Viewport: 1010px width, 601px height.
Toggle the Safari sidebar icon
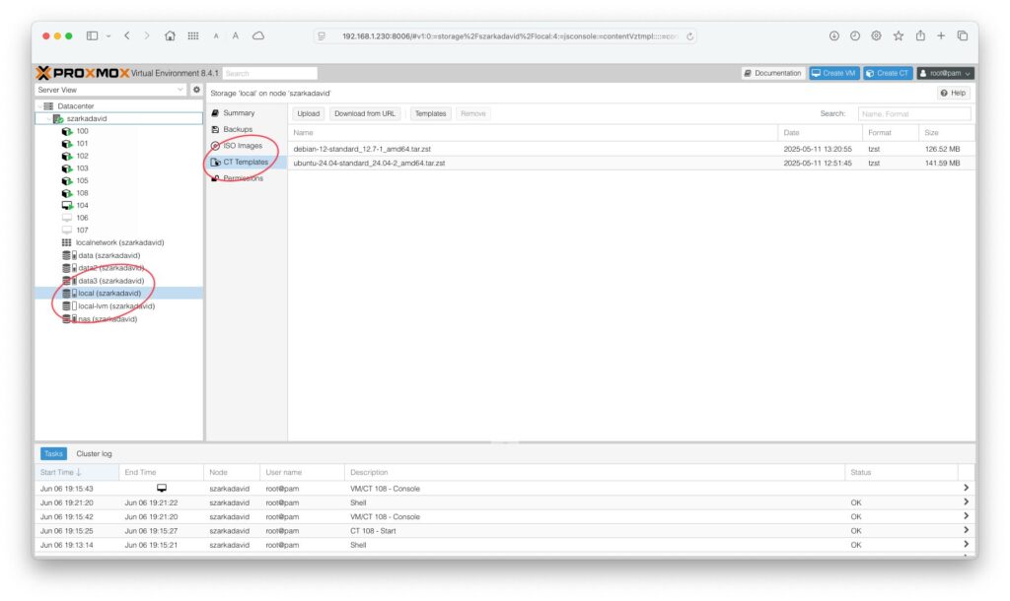pyautogui.click(x=92, y=36)
